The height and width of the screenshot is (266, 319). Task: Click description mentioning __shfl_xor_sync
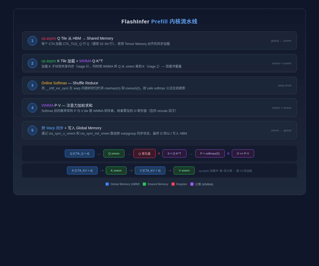(113, 88)
